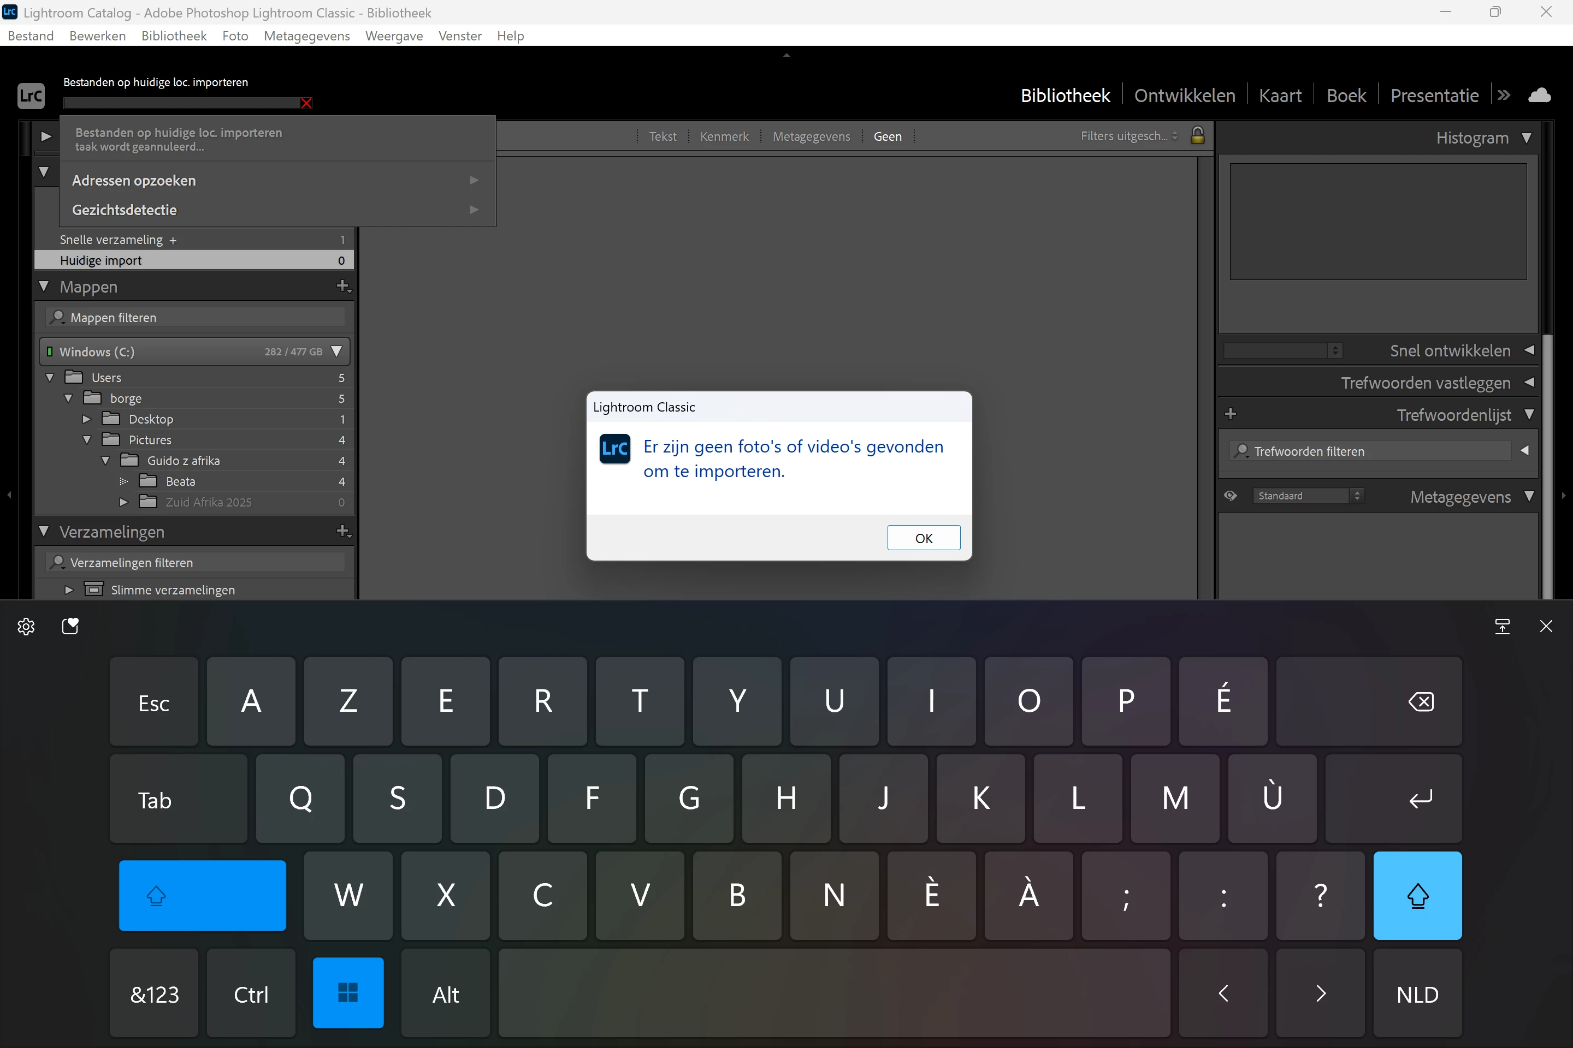
Task: Toggle the left Shift key on keyboard
Action: tap(202, 895)
